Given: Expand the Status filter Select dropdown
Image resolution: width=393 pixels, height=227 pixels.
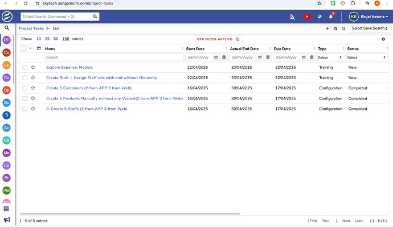Looking at the screenshot, I should (x=367, y=57).
